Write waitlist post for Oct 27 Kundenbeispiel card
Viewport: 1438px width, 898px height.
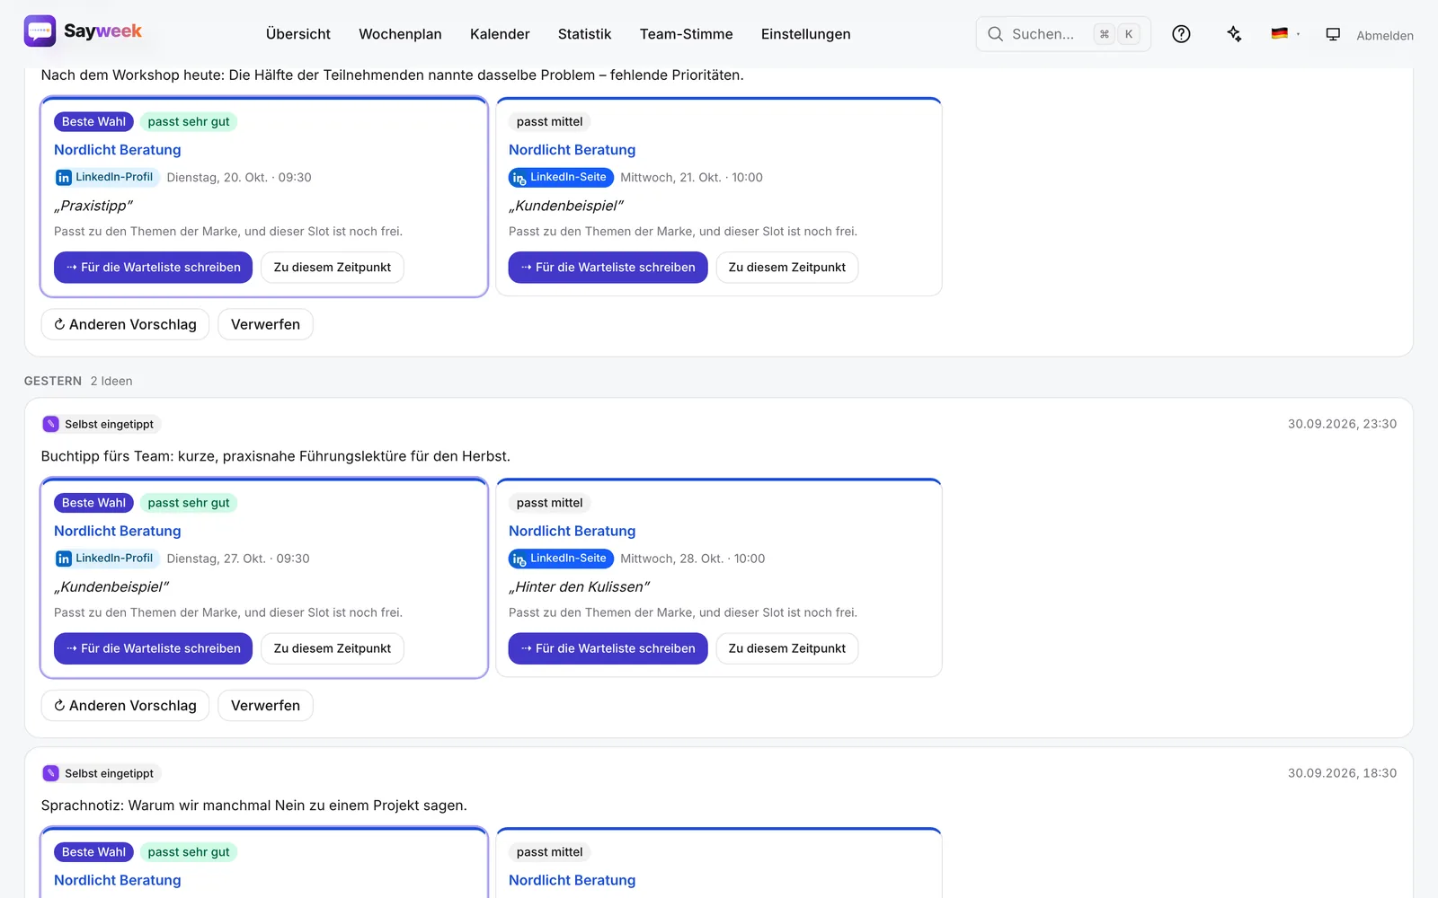pyautogui.click(x=153, y=648)
